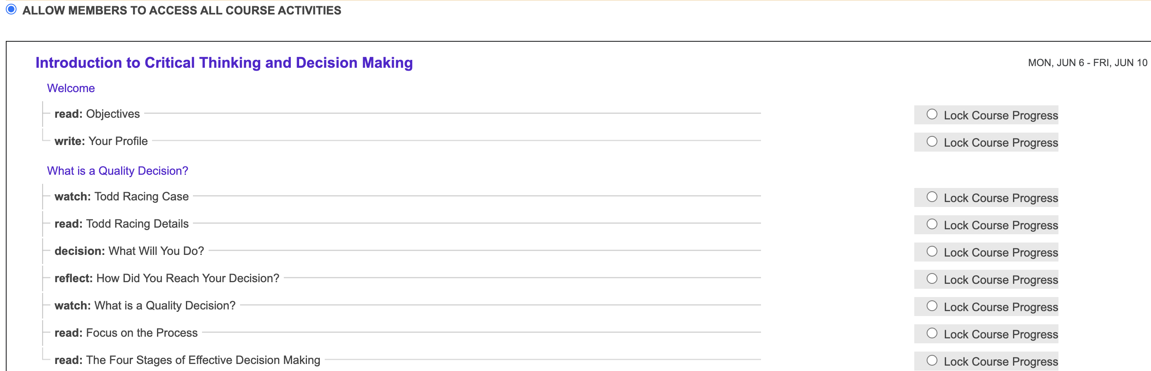Lock course progress at What Will You Do?
Viewport: 1151px width, 371px height.
(932, 252)
